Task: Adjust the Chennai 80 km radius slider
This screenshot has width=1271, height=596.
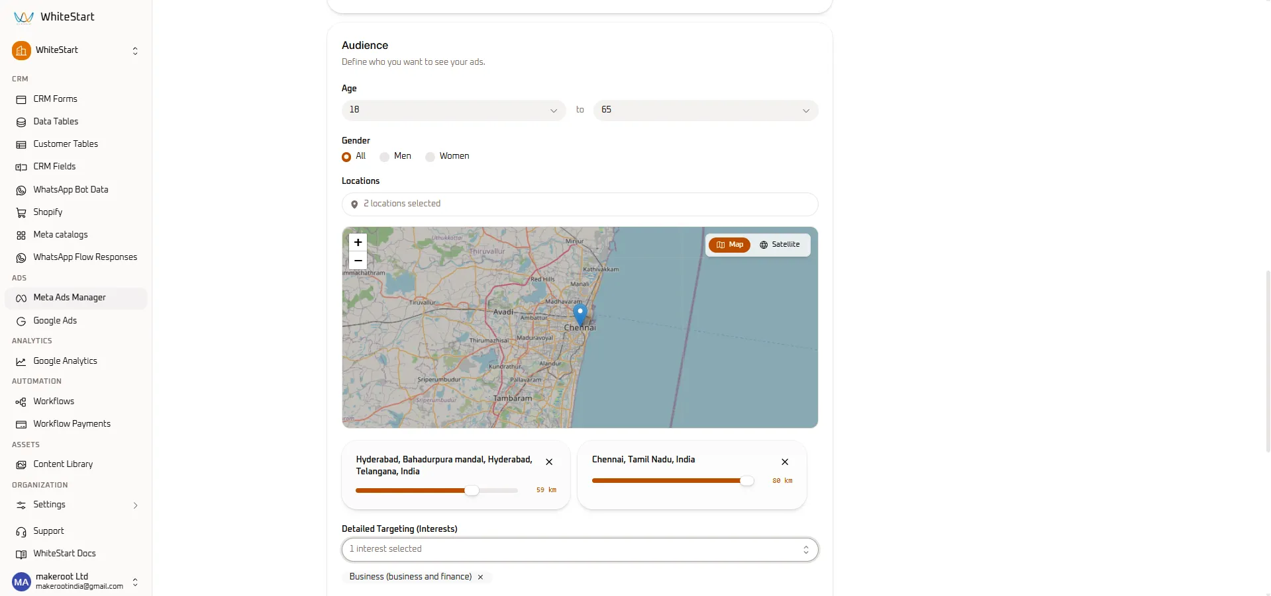Action: (746, 481)
